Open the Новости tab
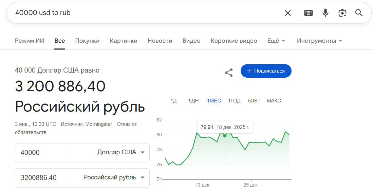 pos(160,41)
